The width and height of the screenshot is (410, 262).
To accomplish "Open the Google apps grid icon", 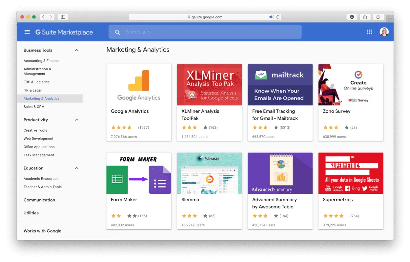I will coord(369,32).
